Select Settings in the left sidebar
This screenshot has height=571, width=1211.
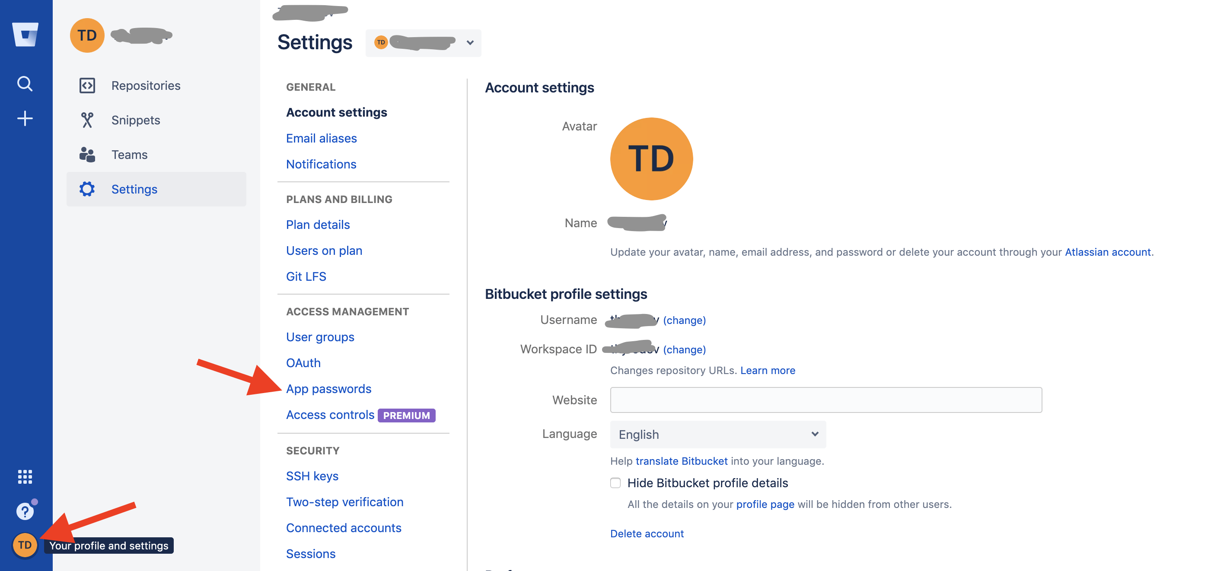[x=134, y=189]
